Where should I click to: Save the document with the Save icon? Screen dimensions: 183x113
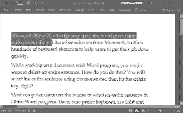point(29,3)
